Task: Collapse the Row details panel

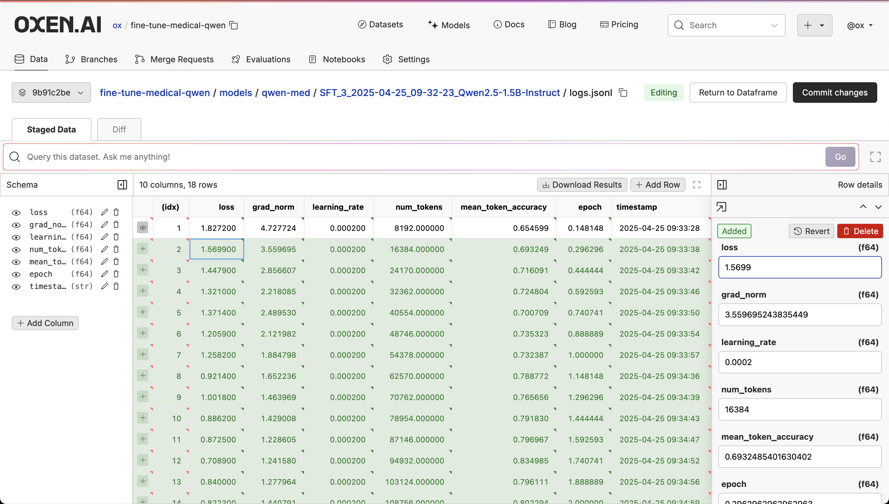Action: click(x=722, y=184)
